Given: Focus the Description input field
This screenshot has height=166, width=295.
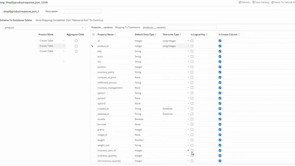Looking at the screenshot, I should tap(83, 11).
